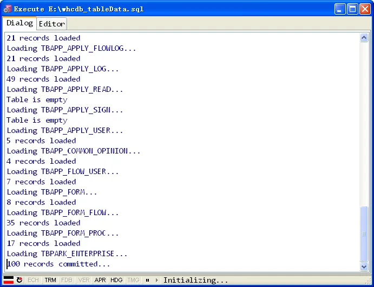Click the line 'Loading TBAPP_APPLY_LOG...'
374x287 pixels.
(63, 69)
